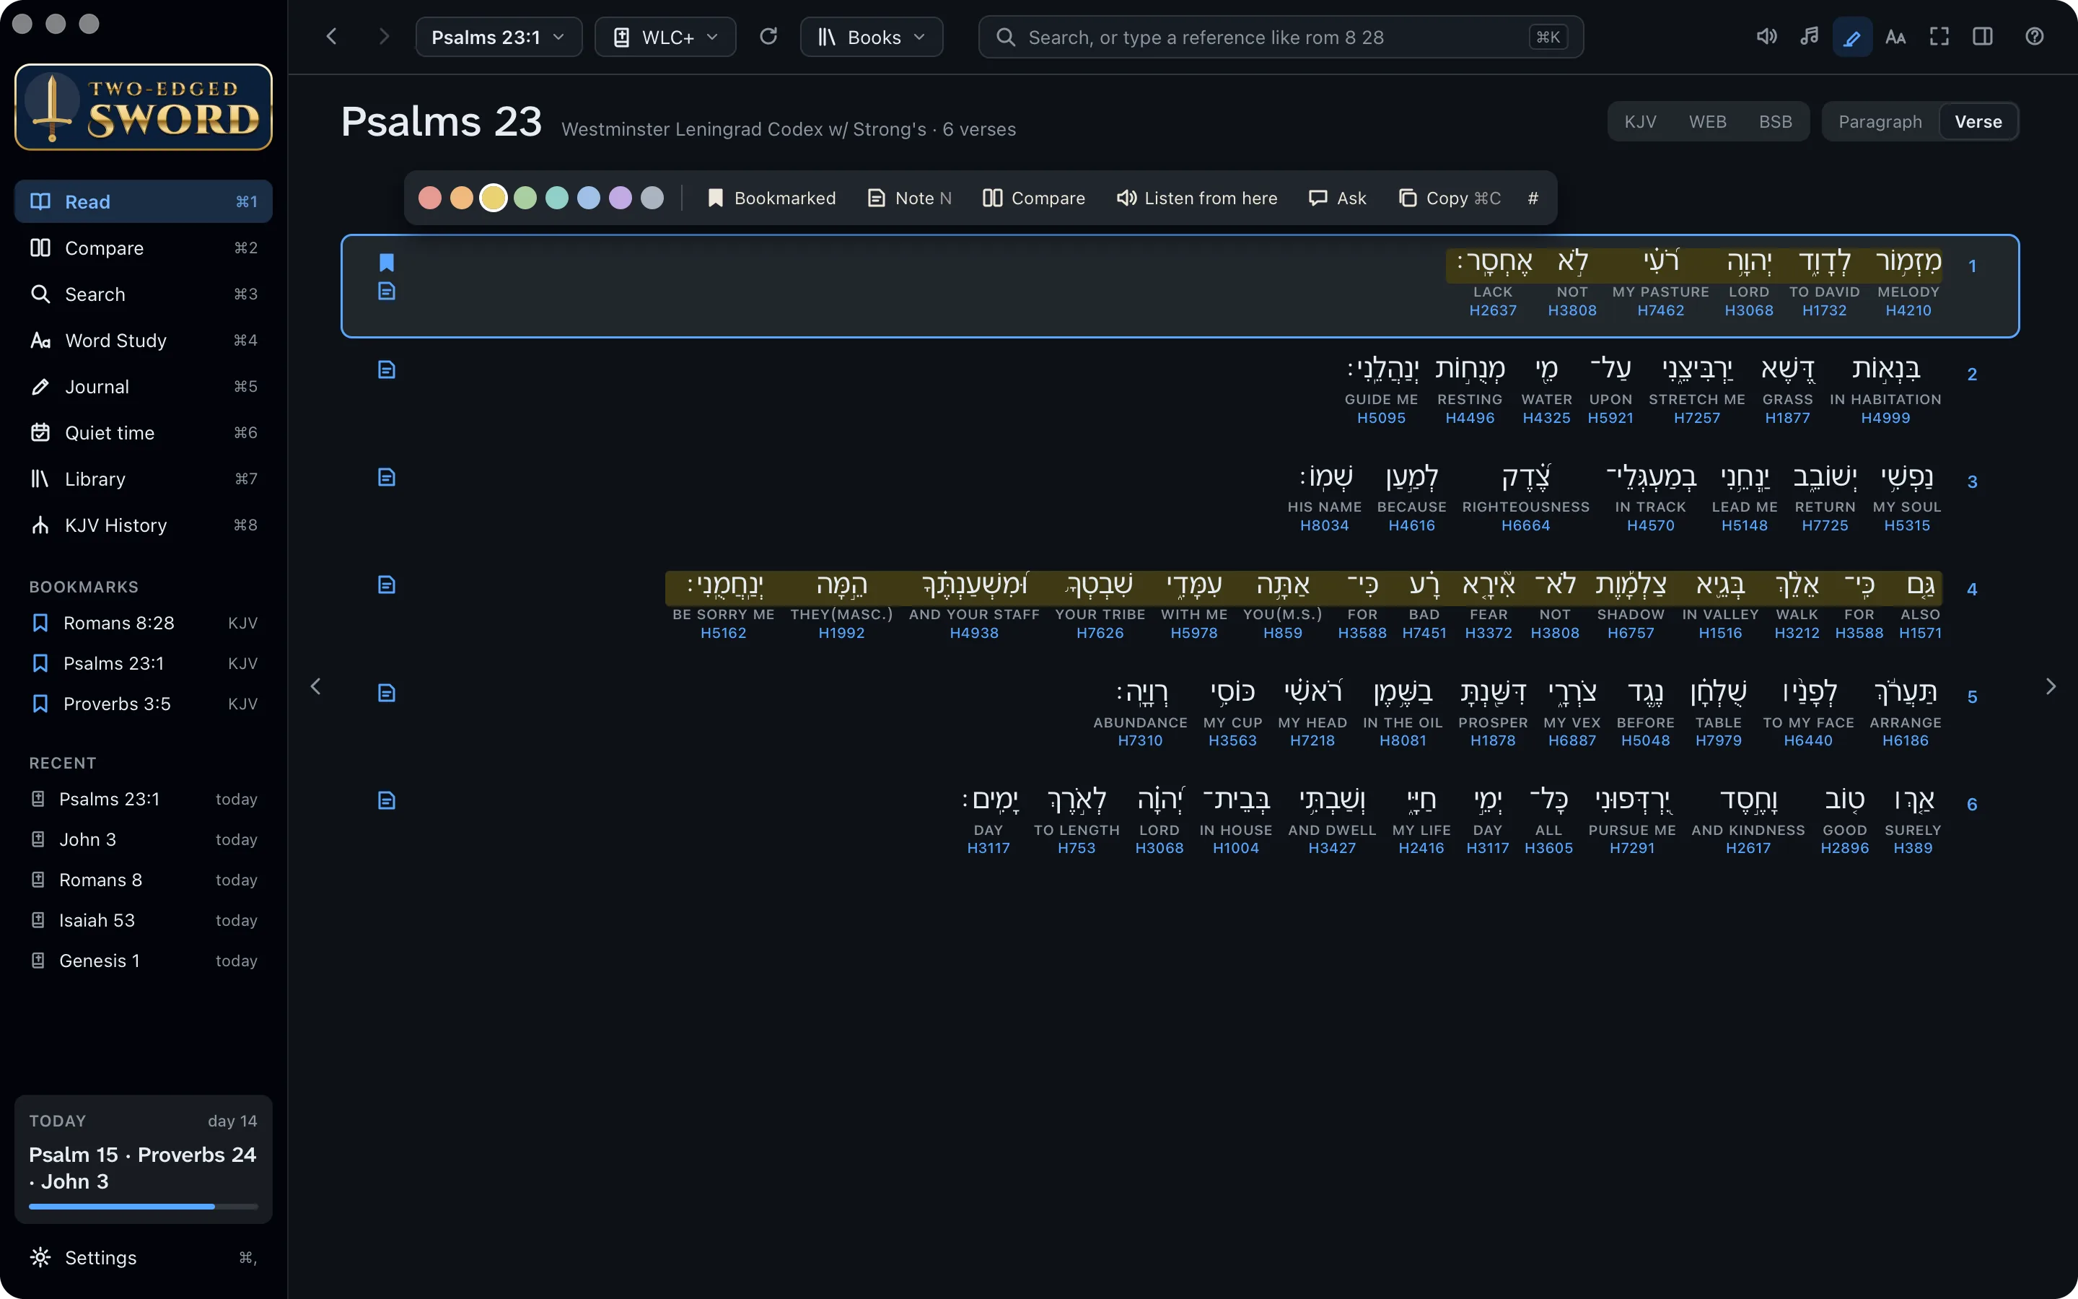Screen dimensions: 2078x1299
Task: Open Strong's number H7462
Action: pyautogui.click(x=1660, y=311)
